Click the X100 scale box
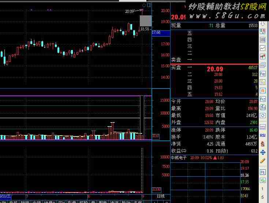The height and width of the screenshot is (203, 269). pos(157,189)
